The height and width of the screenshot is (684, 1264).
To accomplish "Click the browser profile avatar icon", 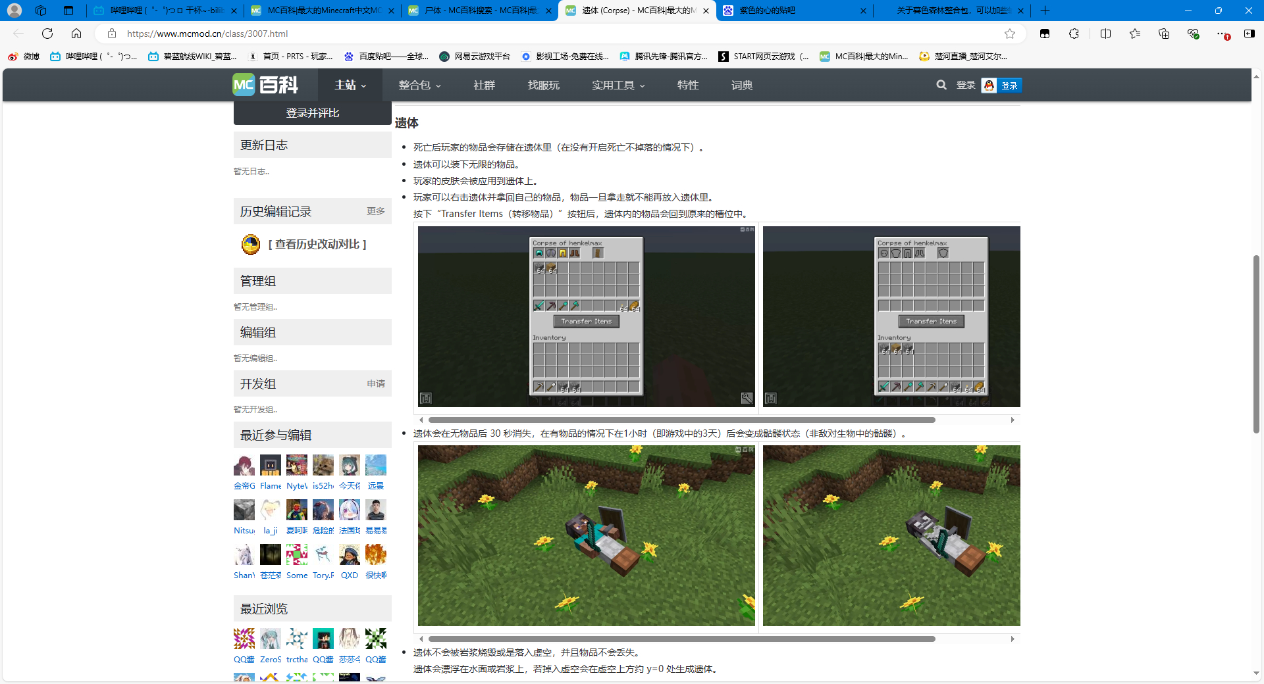I will [x=14, y=11].
